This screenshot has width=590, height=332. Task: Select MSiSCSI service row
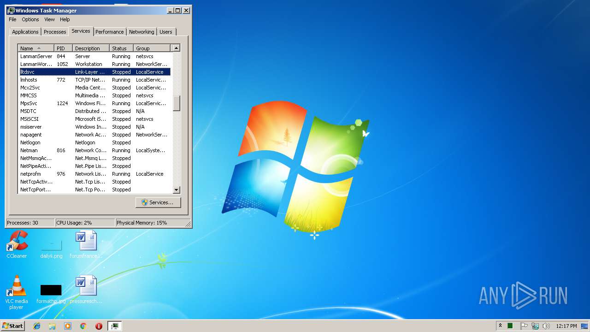[x=94, y=119]
